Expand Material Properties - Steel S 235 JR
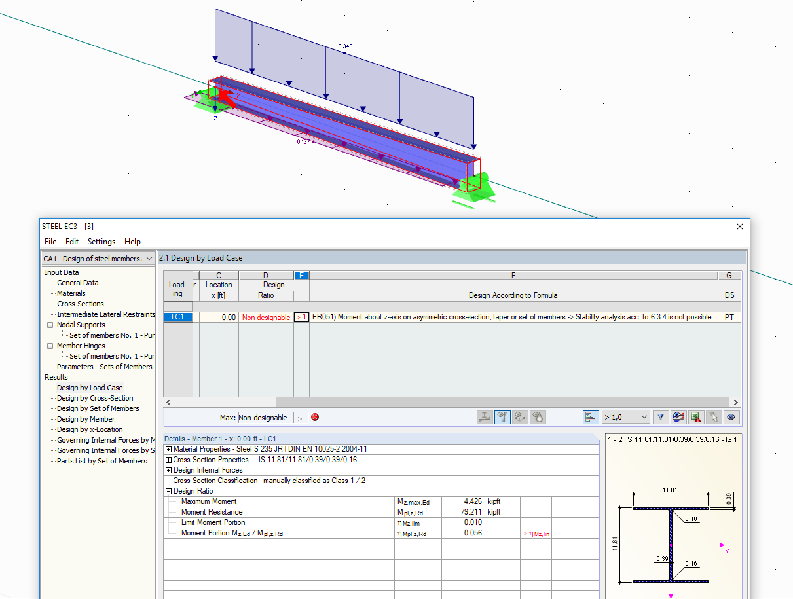 point(168,449)
